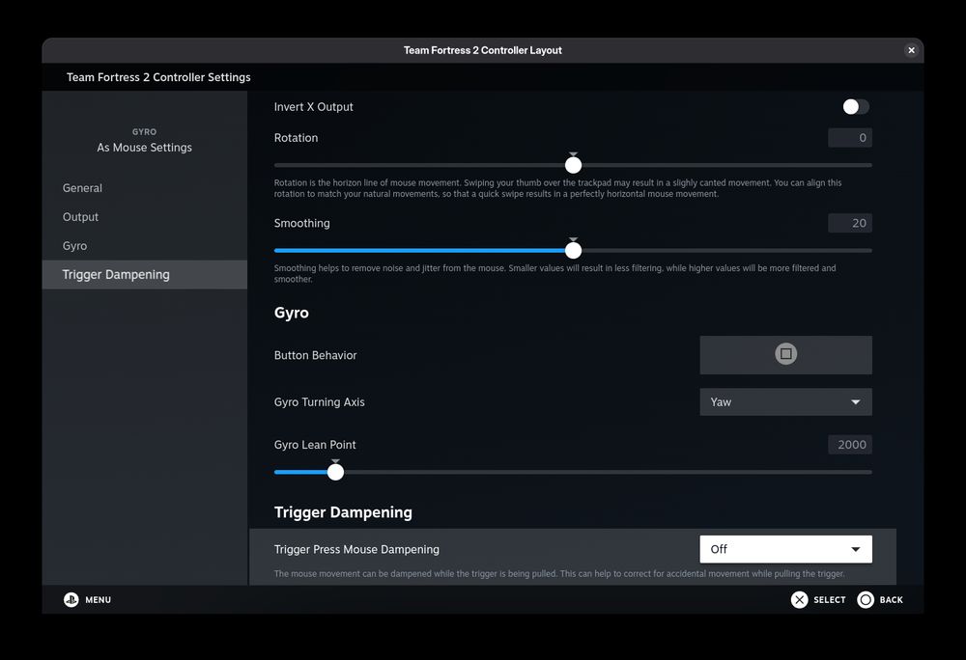The width and height of the screenshot is (966, 660).
Task: Click the Rotation value field showing 0
Action: click(849, 137)
